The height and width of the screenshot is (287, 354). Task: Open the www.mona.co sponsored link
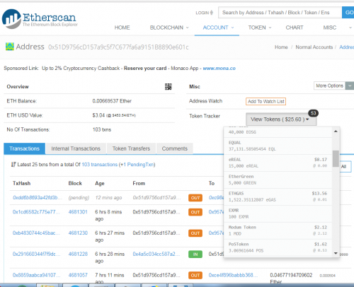pos(219,69)
